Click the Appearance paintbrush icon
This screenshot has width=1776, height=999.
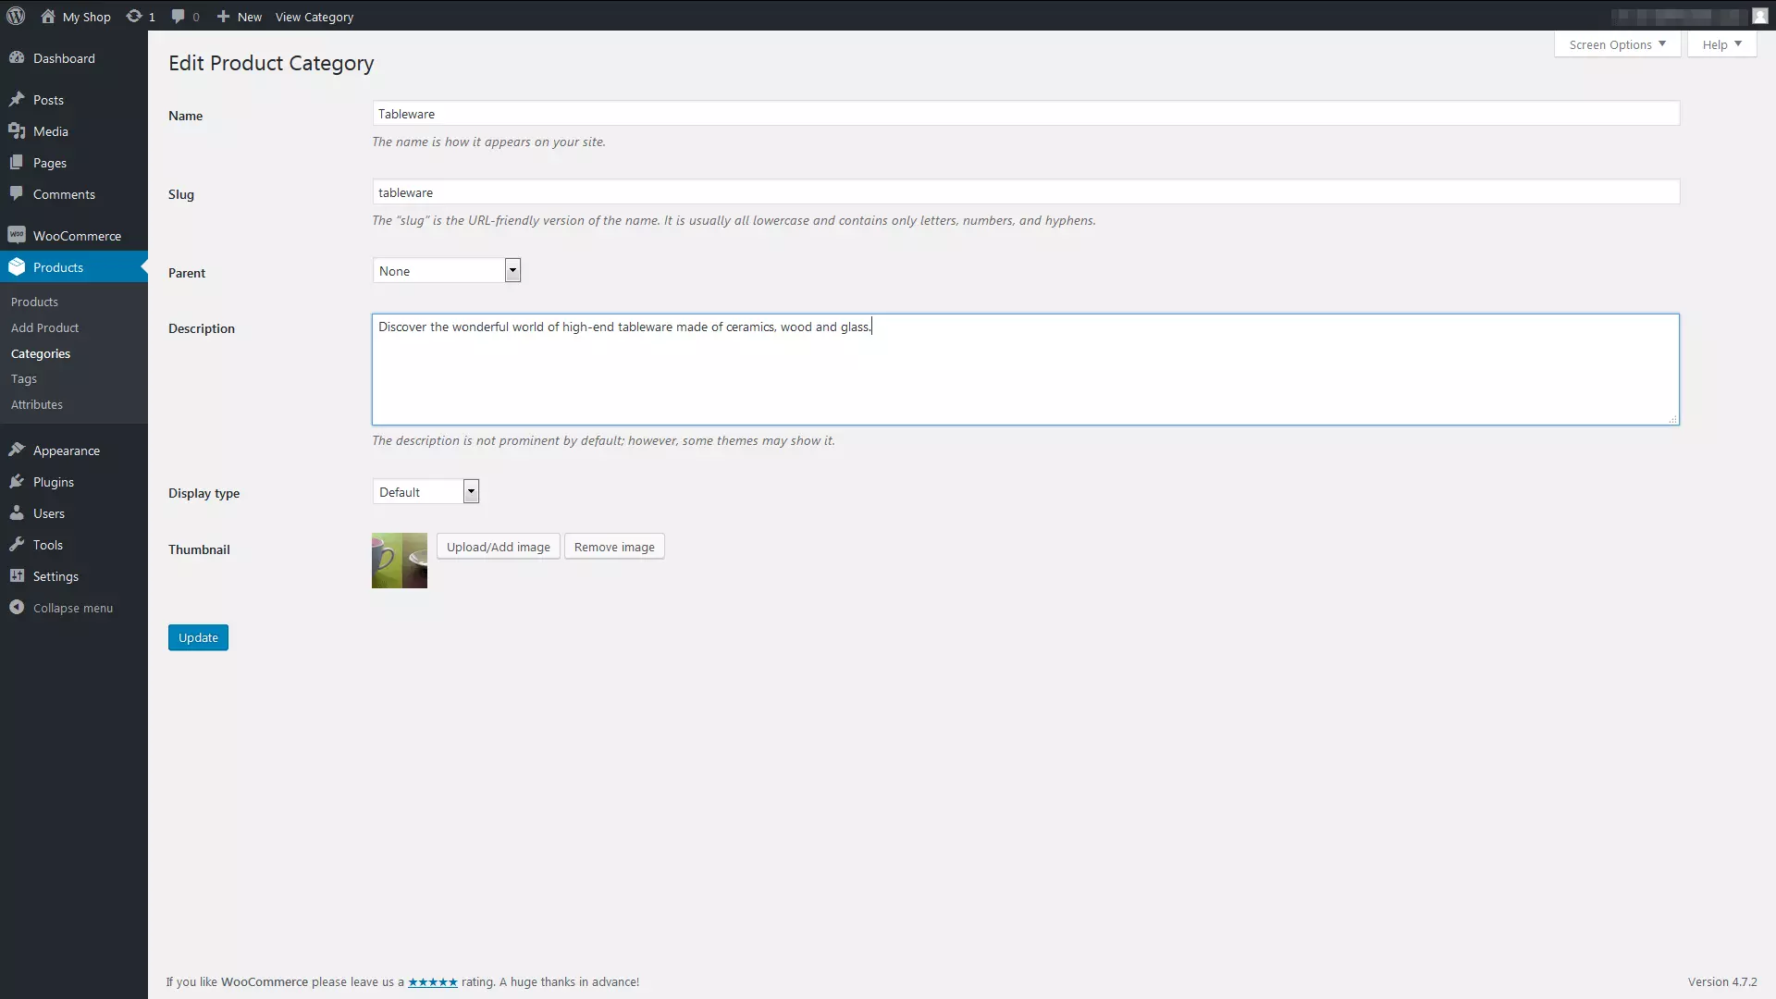point(17,450)
